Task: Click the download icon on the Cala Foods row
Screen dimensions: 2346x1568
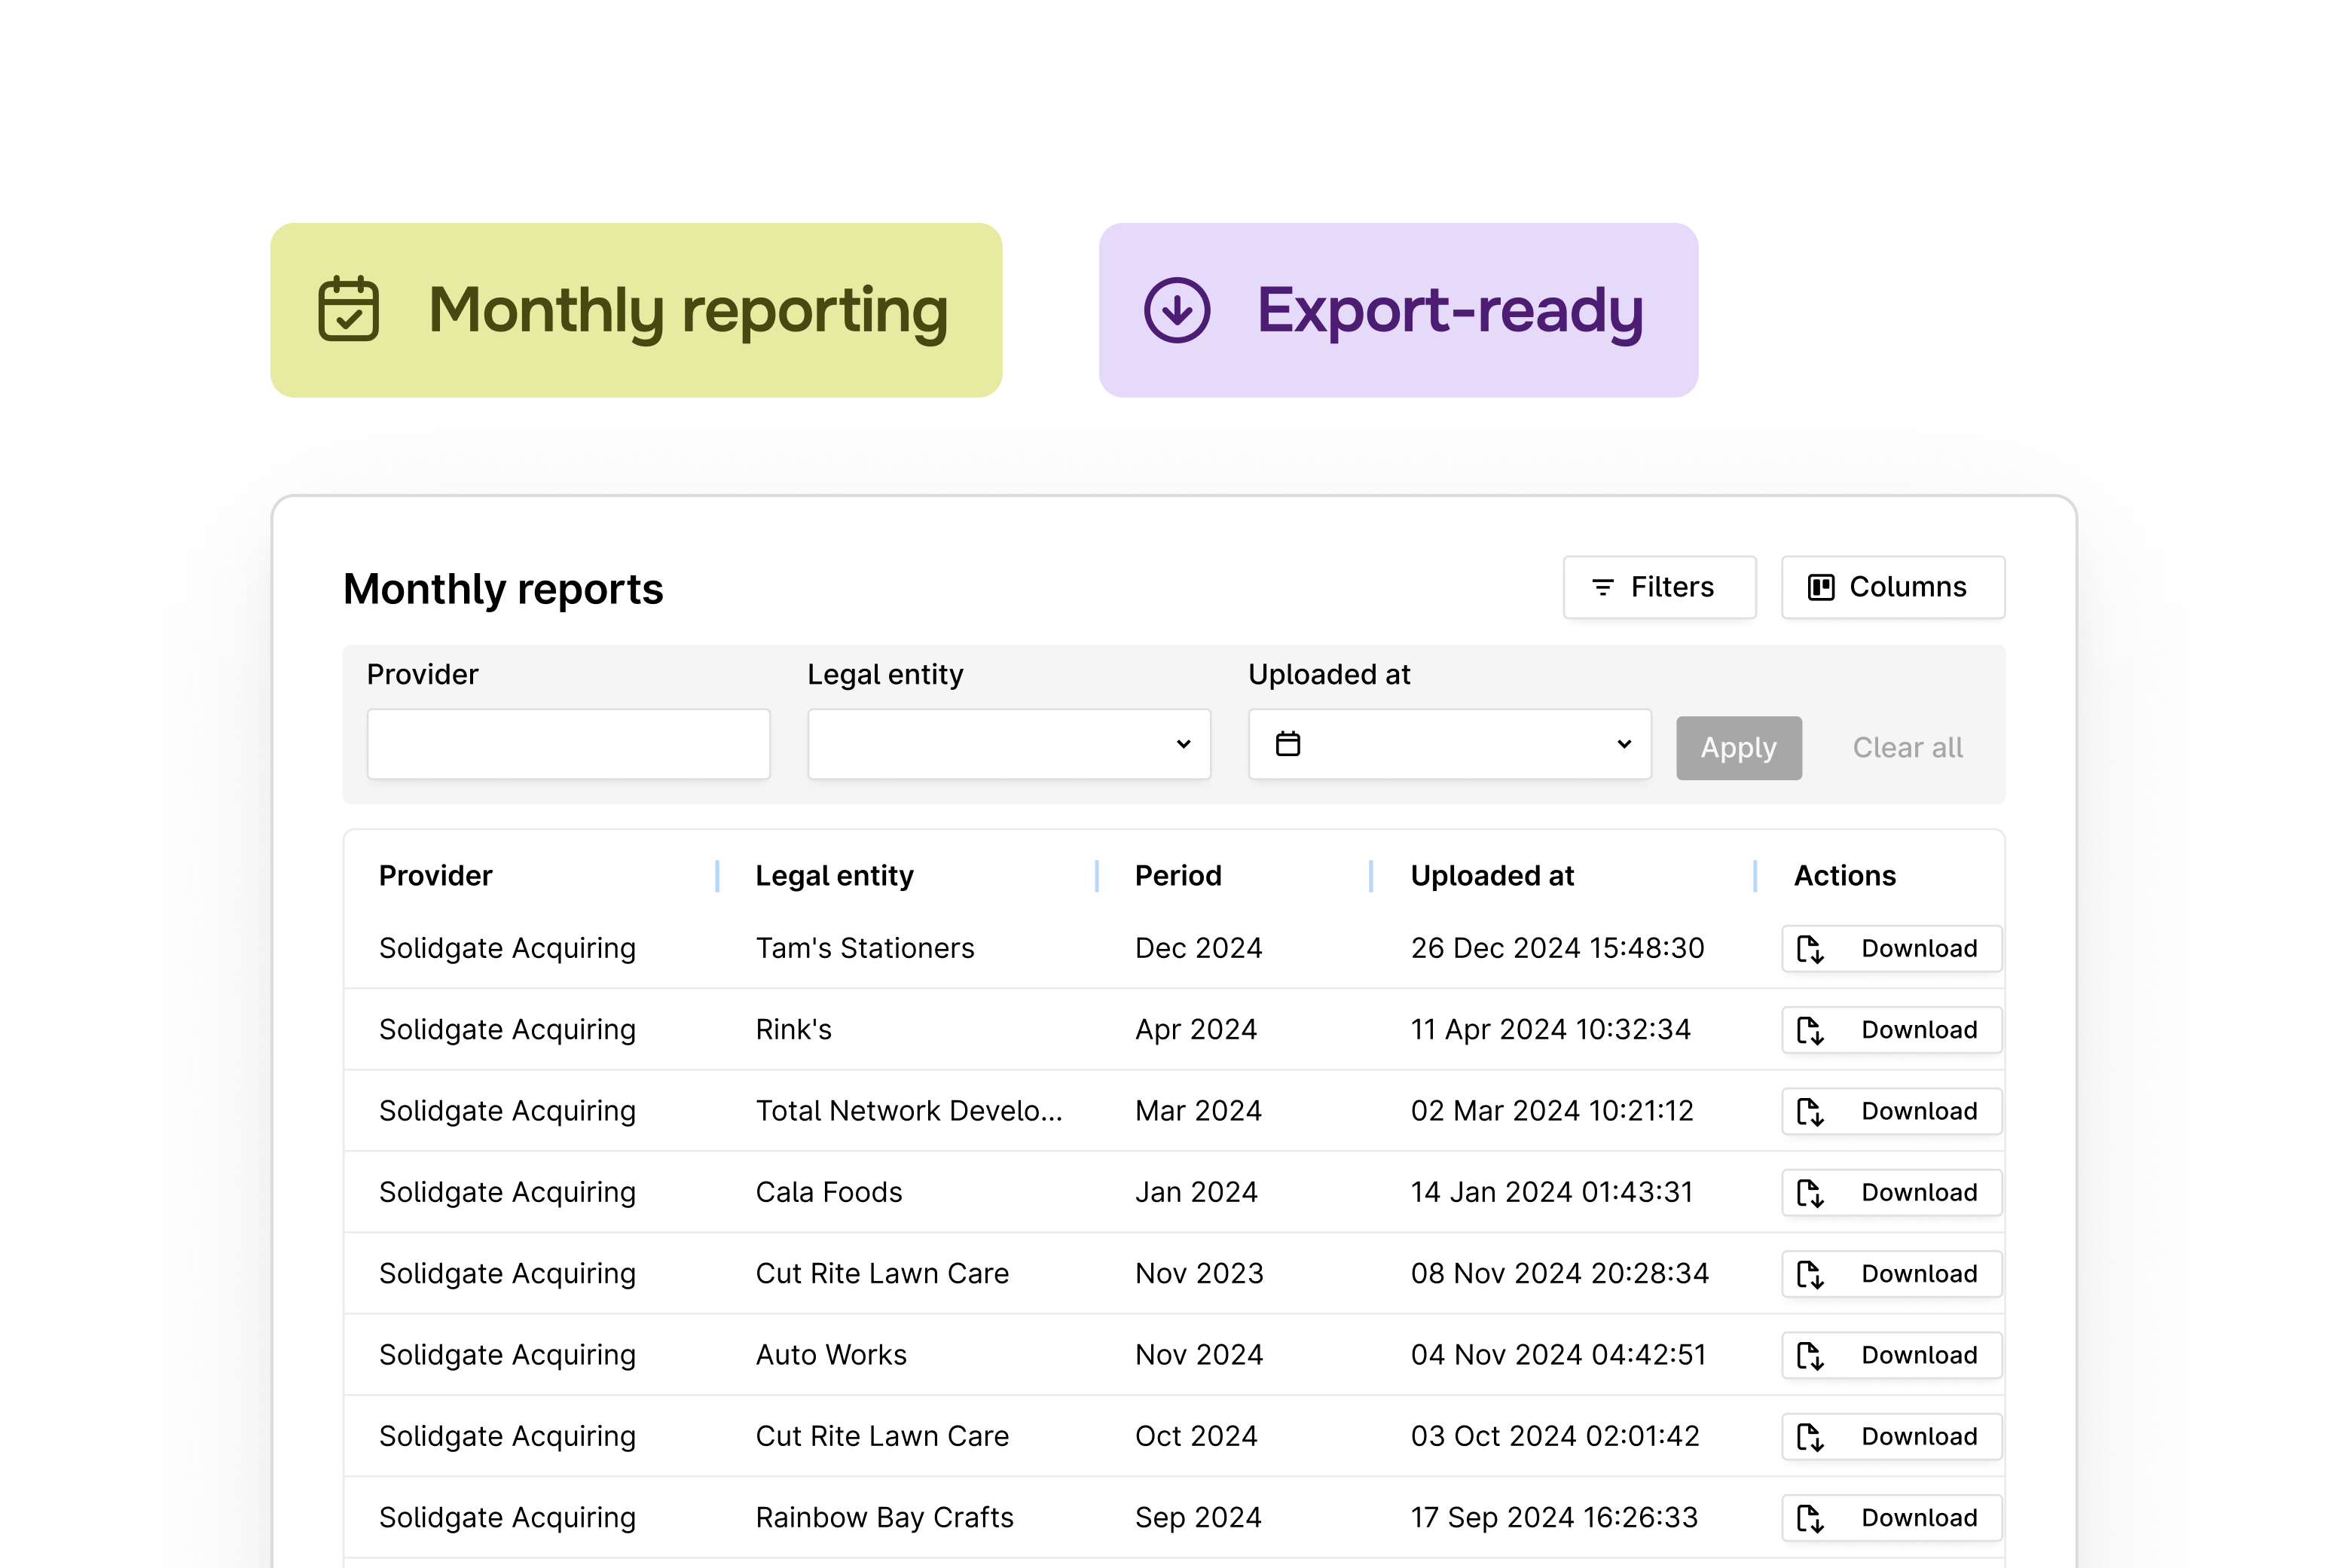Action: tap(1813, 1192)
